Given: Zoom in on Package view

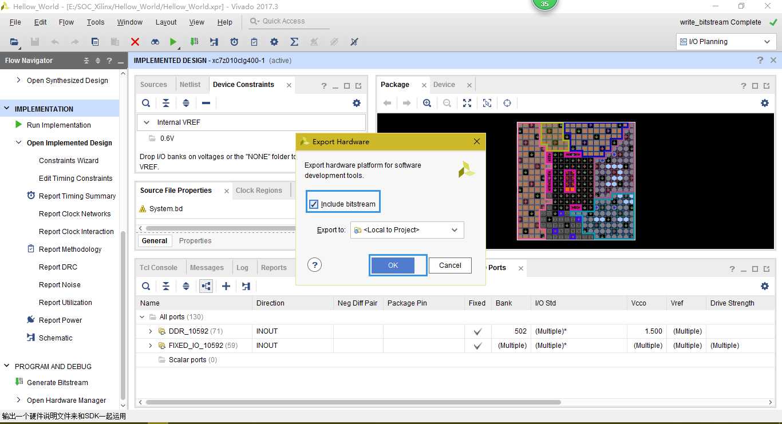Looking at the screenshot, I should pos(427,103).
